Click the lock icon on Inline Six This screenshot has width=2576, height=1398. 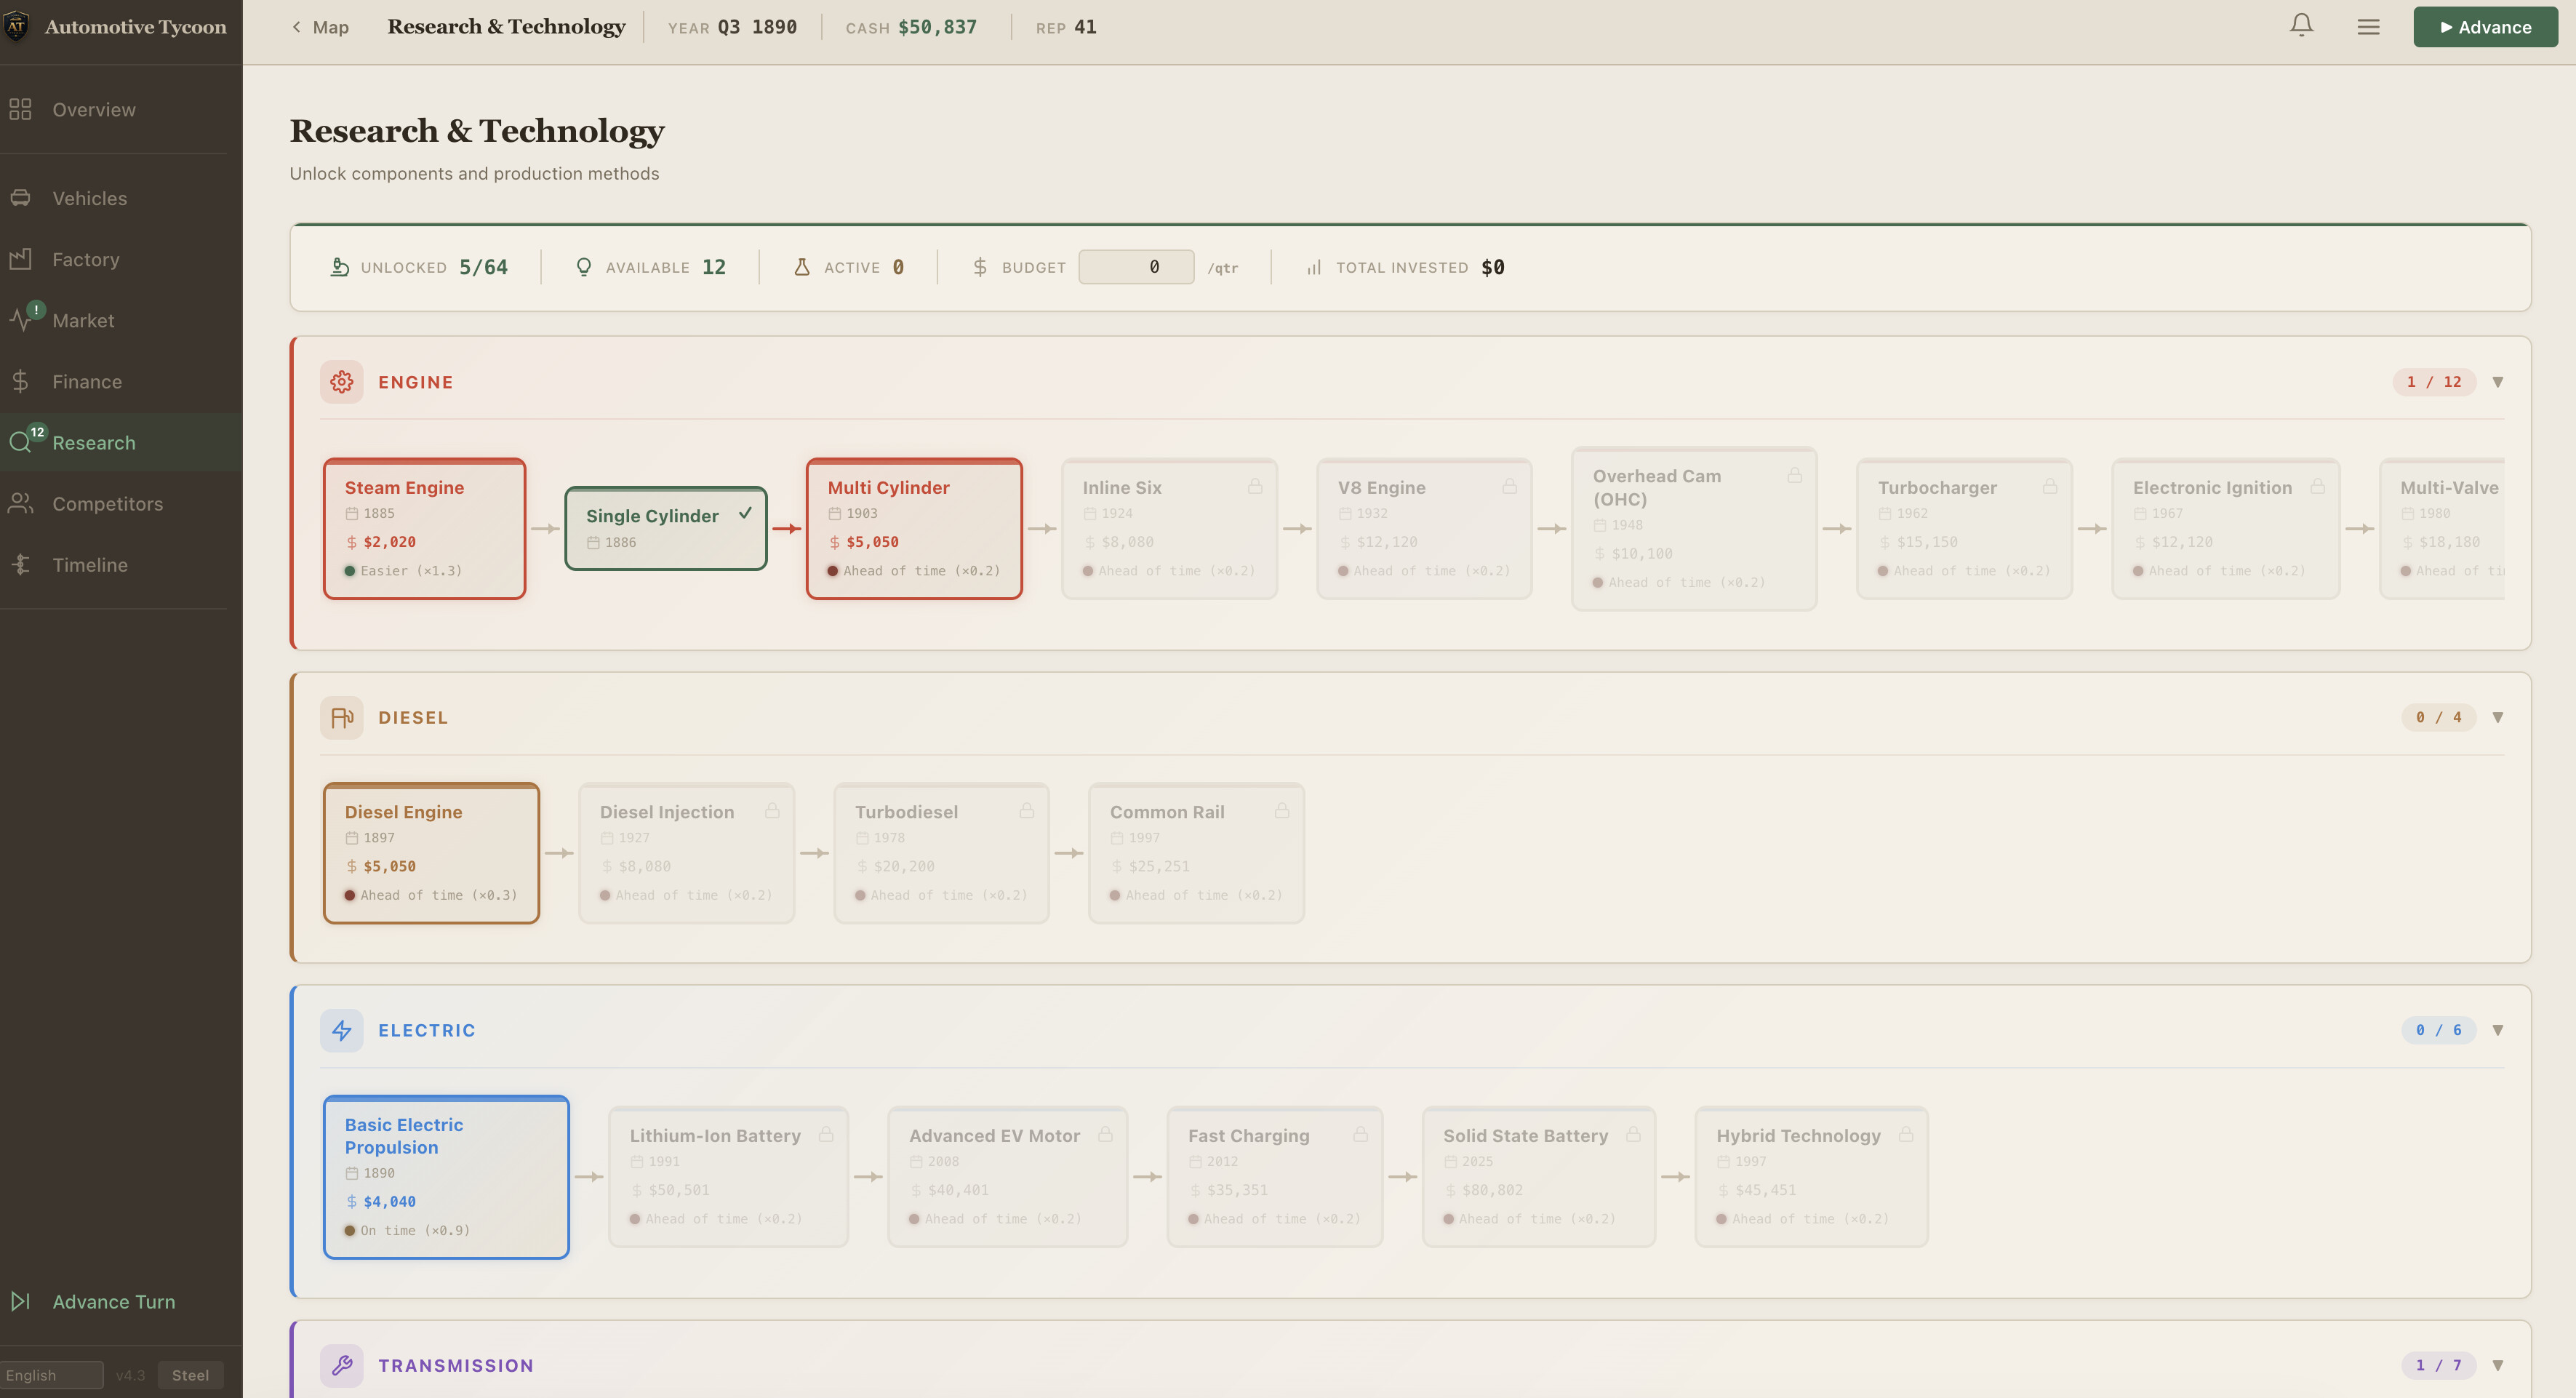tap(1254, 486)
